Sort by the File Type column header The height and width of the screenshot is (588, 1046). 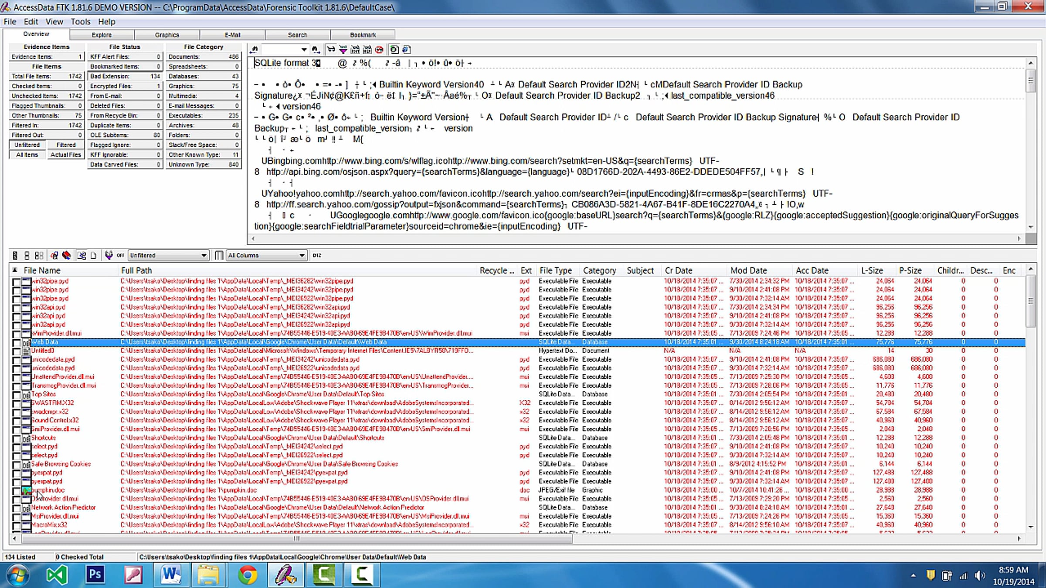click(558, 270)
